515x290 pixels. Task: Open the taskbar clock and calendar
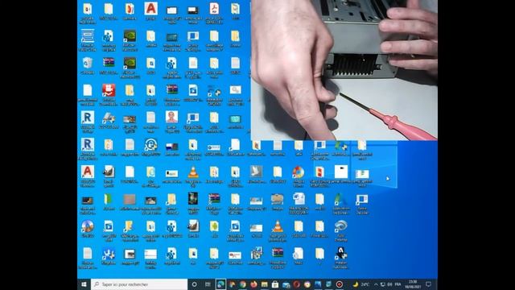point(413,284)
